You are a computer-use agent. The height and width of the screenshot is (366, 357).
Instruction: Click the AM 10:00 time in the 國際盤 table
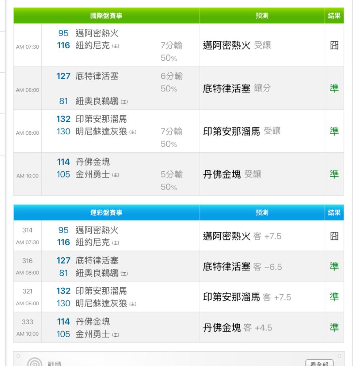coord(27,176)
